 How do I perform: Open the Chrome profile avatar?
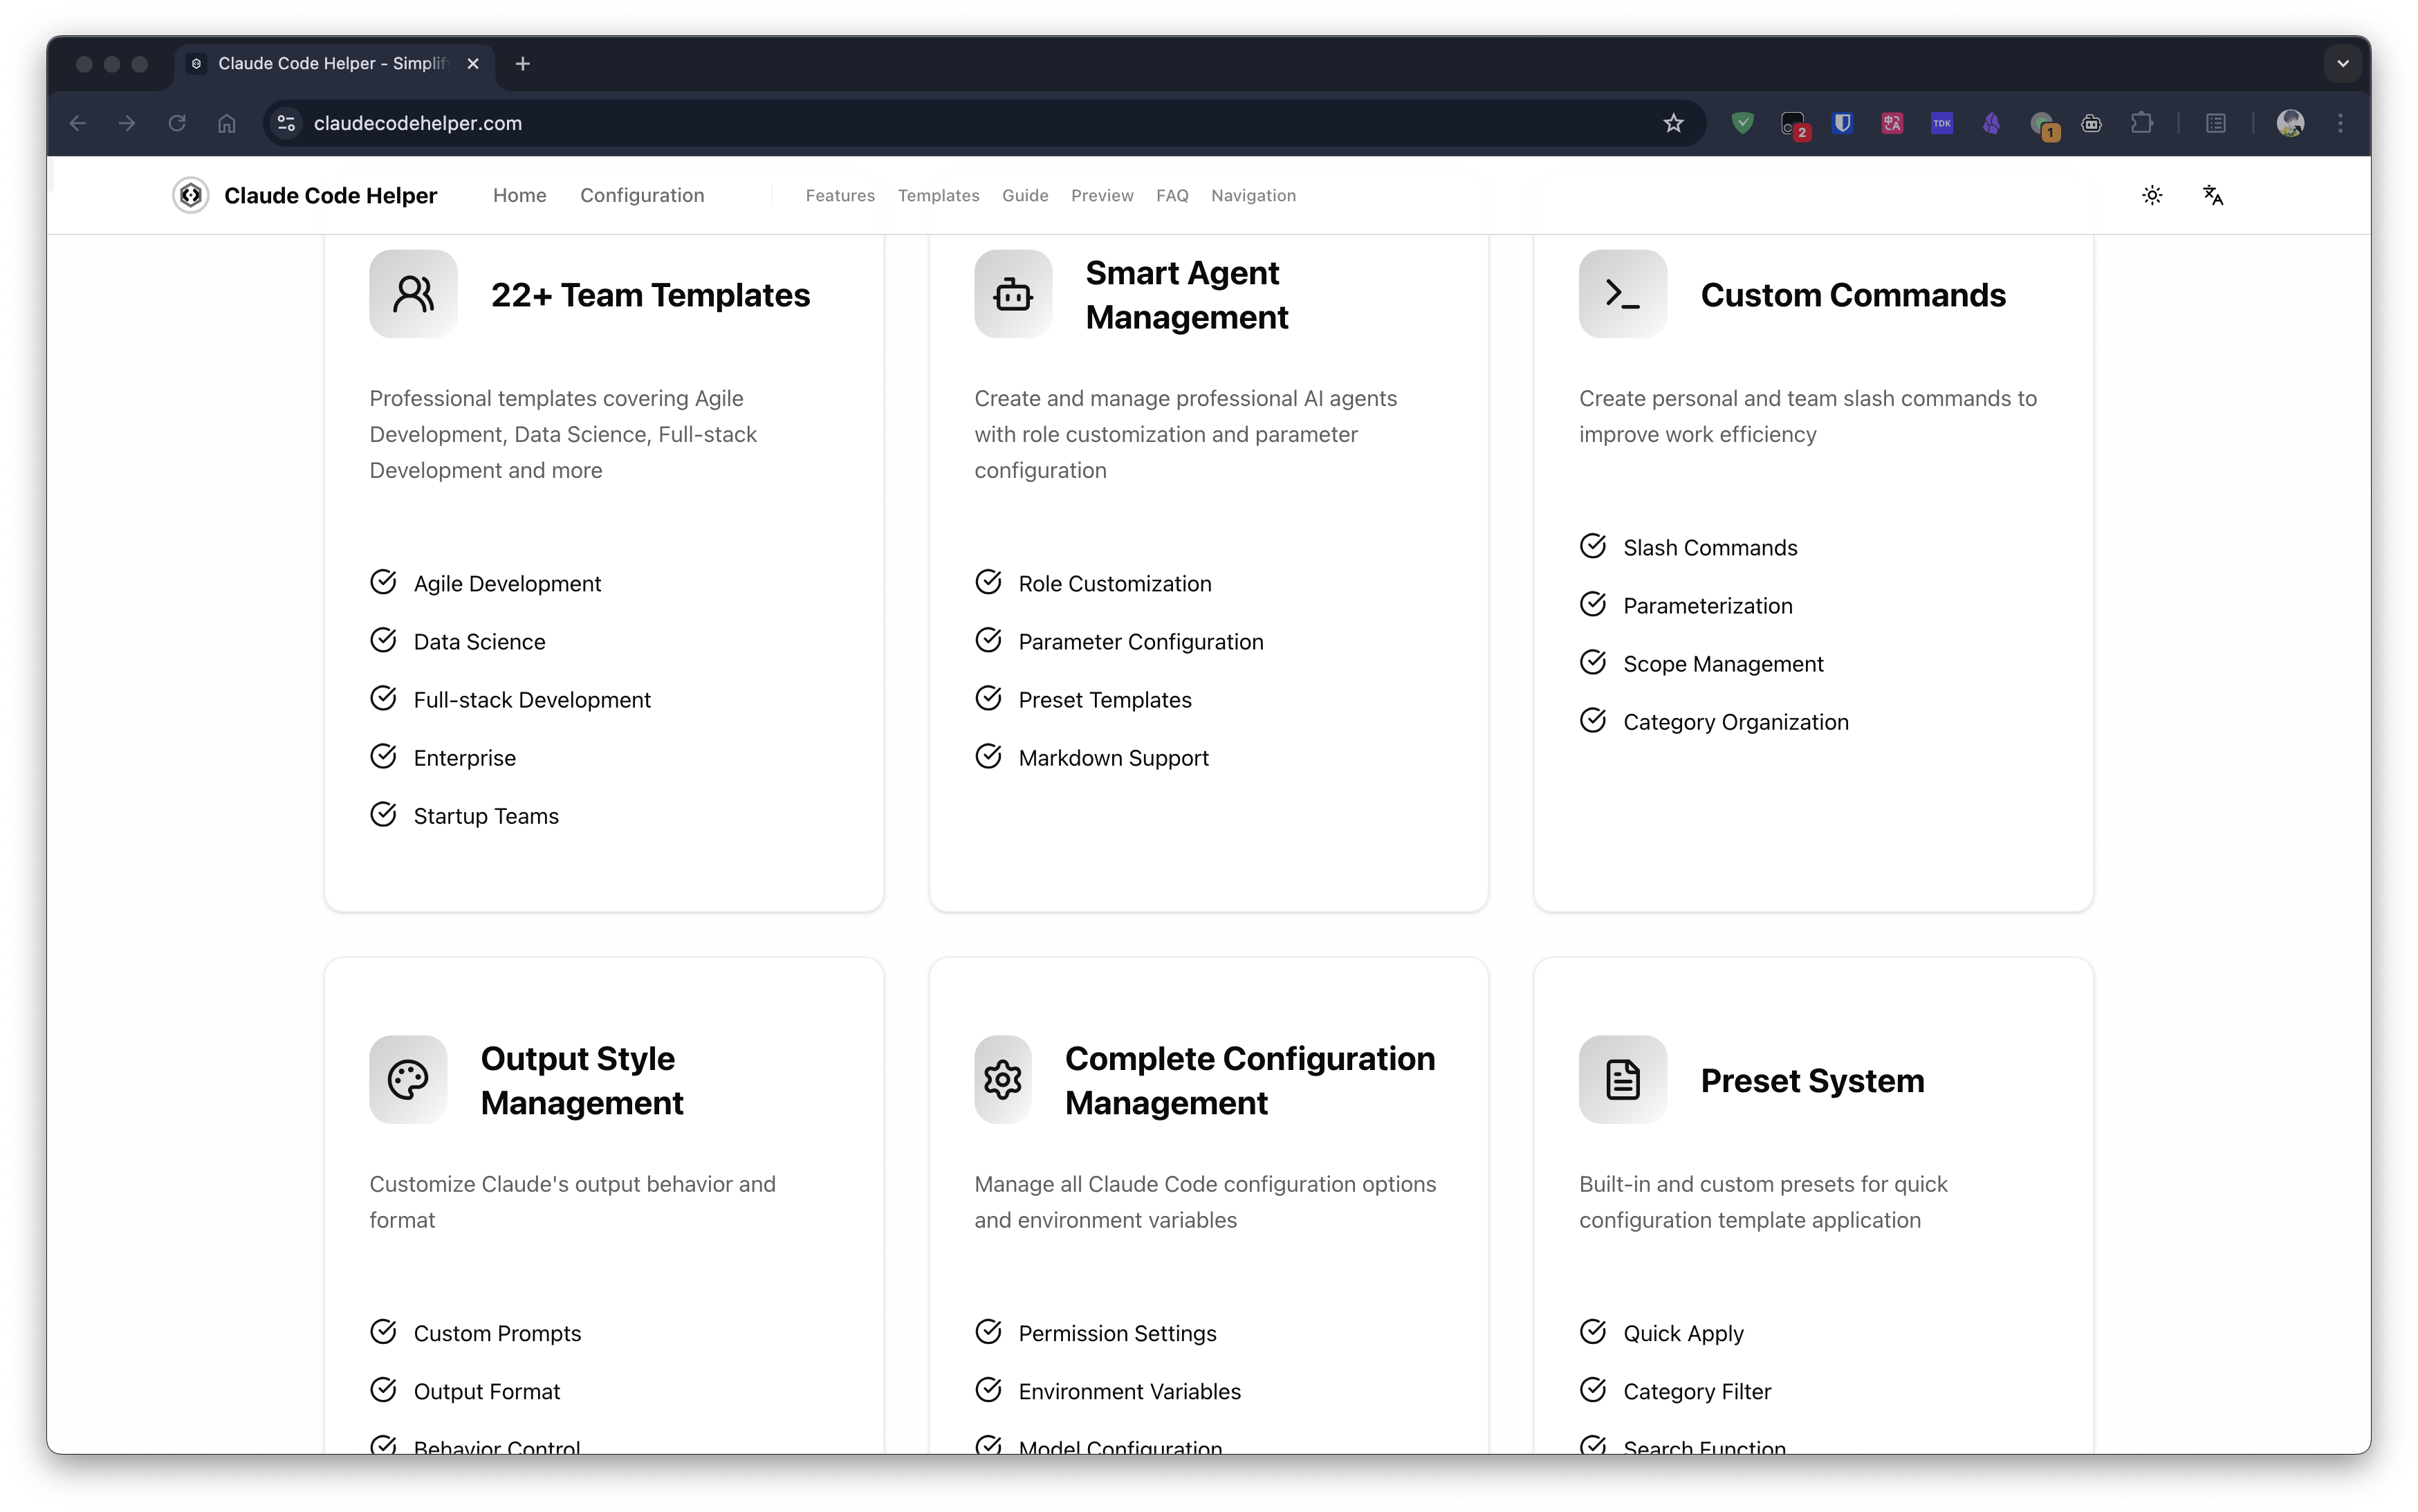point(2290,123)
